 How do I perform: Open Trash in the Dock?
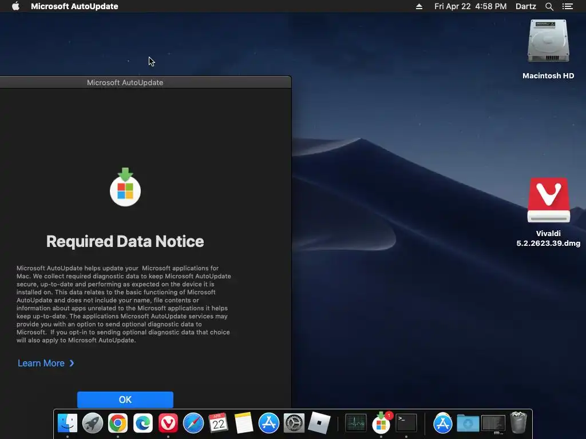[x=518, y=422]
